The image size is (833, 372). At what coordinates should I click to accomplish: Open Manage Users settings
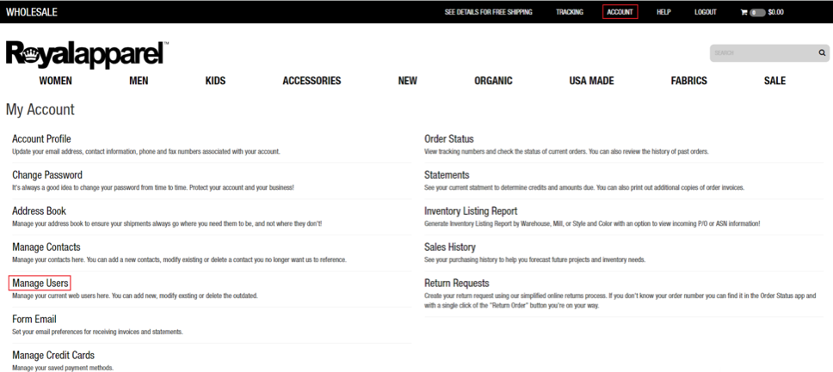[40, 283]
